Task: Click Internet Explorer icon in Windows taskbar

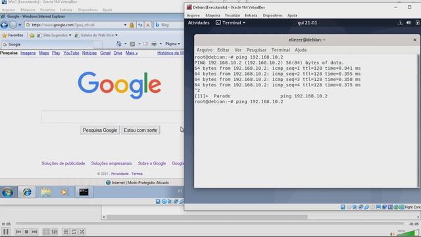Action: click(27, 192)
